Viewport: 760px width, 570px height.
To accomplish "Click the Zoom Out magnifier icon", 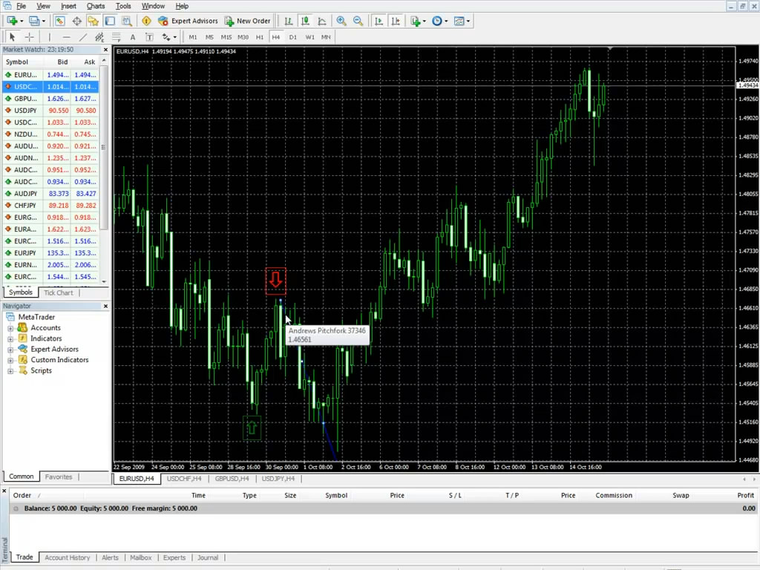I will click(358, 21).
